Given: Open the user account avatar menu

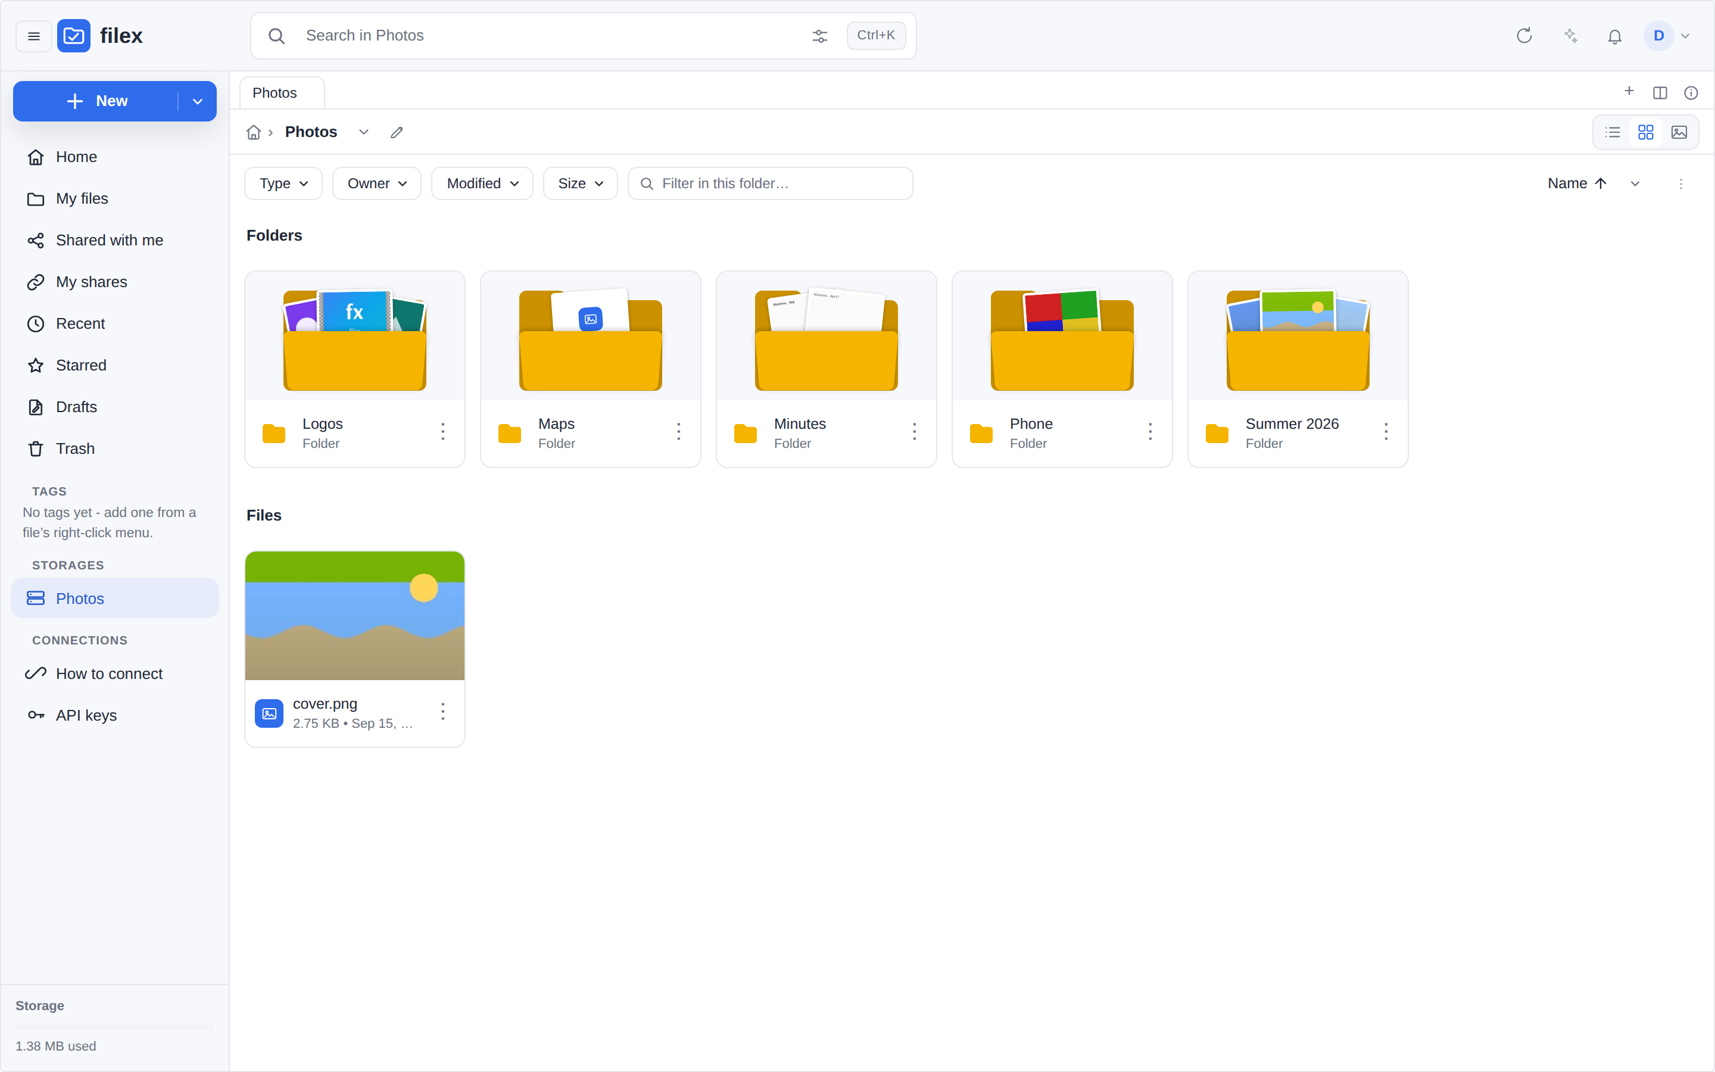Looking at the screenshot, I should pos(1667,36).
